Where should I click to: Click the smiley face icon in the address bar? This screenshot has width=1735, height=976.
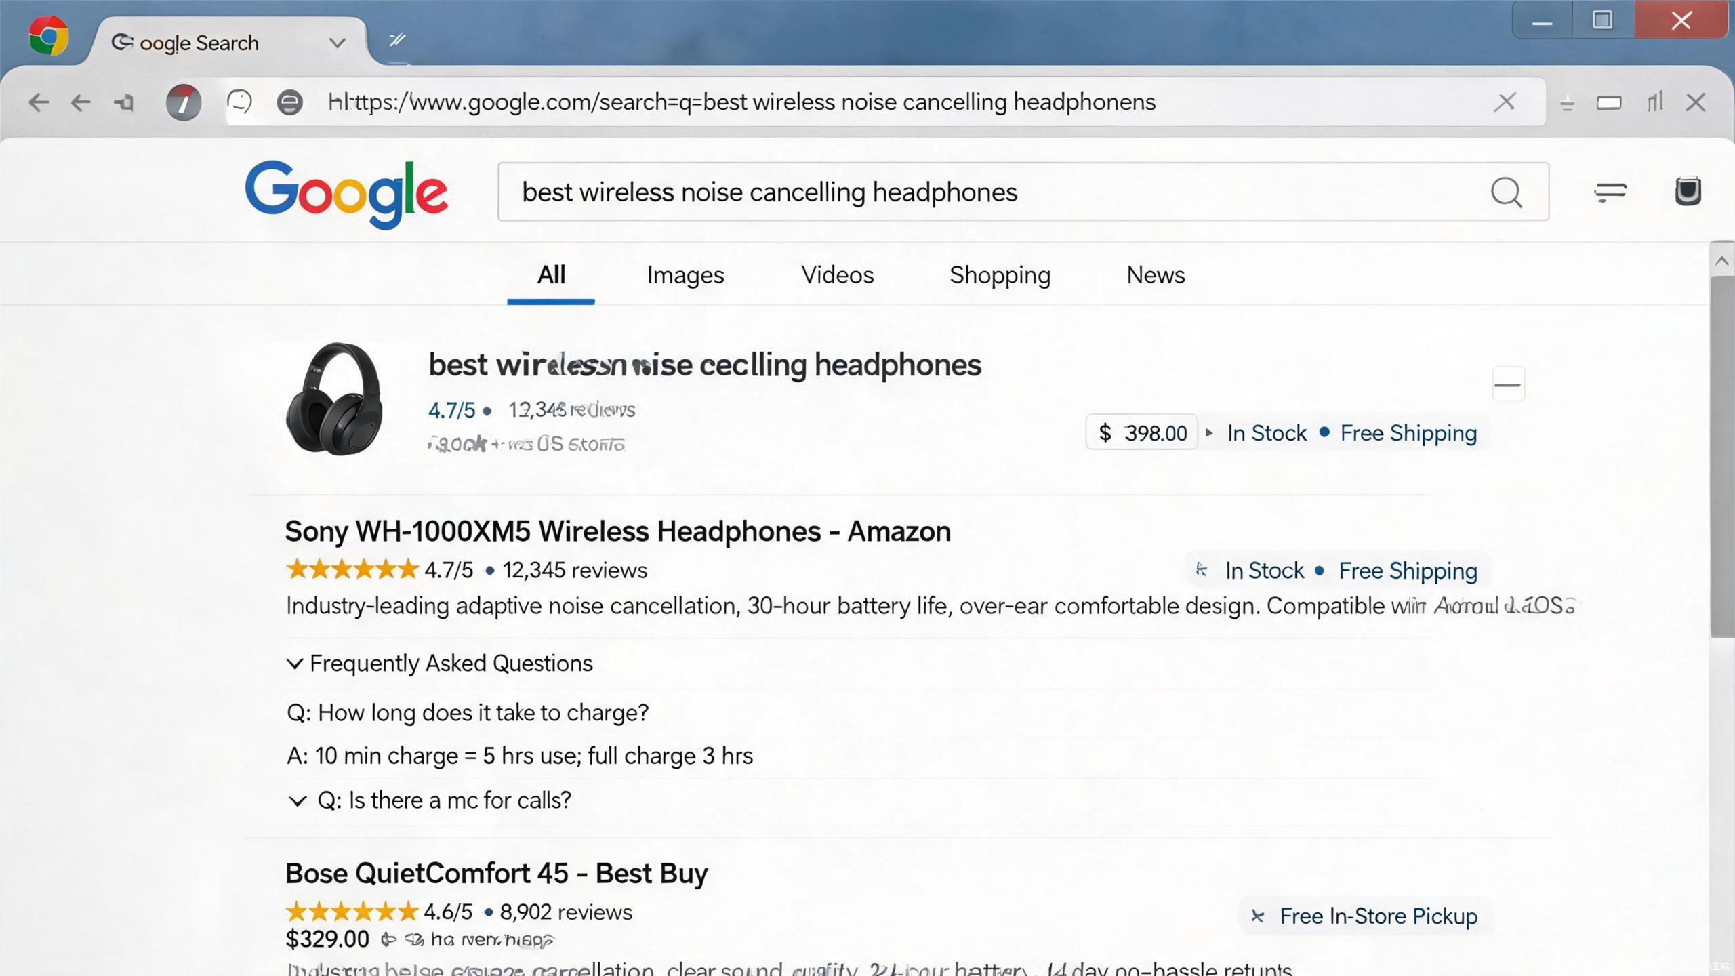pyautogui.click(x=239, y=102)
